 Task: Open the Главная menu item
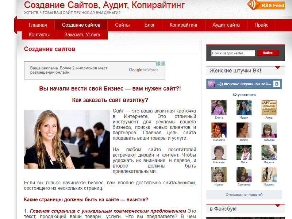[38, 25]
